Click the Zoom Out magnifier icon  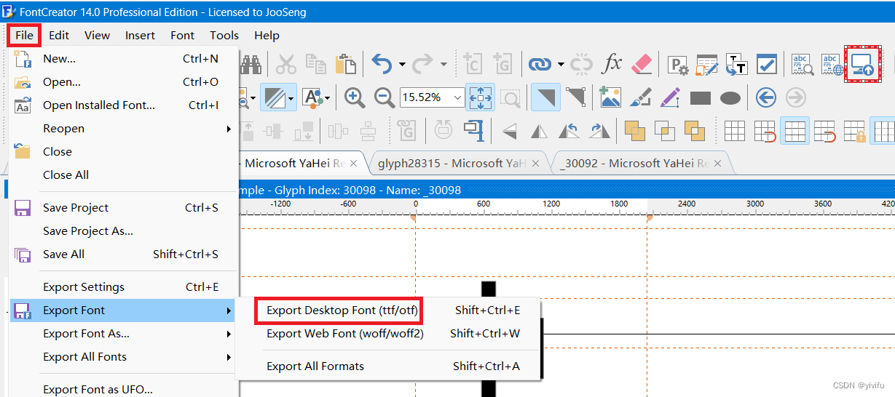pos(385,97)
